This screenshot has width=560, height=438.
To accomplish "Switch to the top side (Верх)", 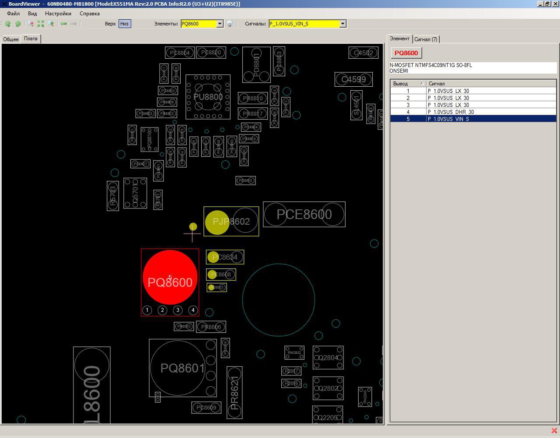I will [110, 24].
